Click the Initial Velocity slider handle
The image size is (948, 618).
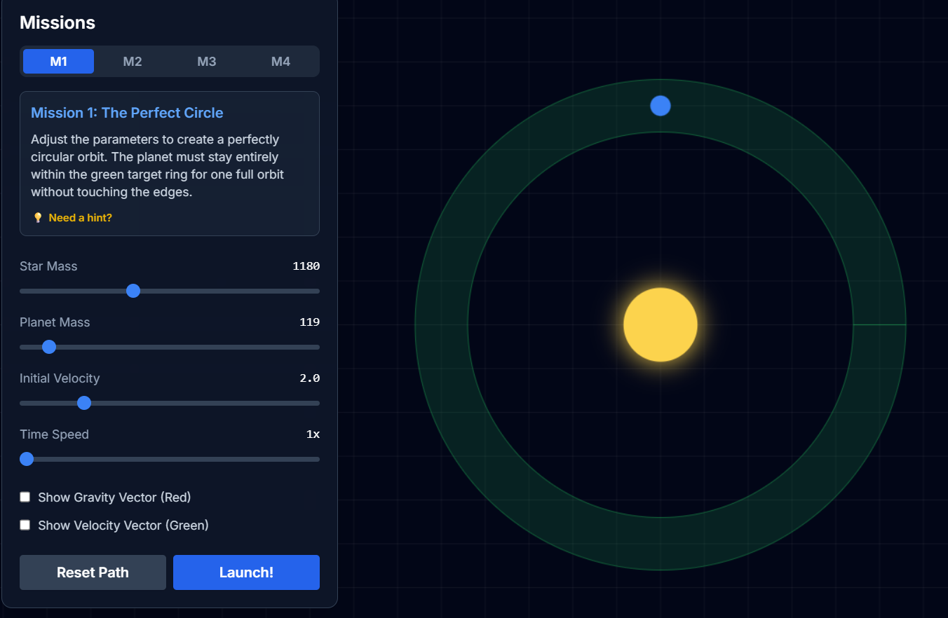pos(84,403)
